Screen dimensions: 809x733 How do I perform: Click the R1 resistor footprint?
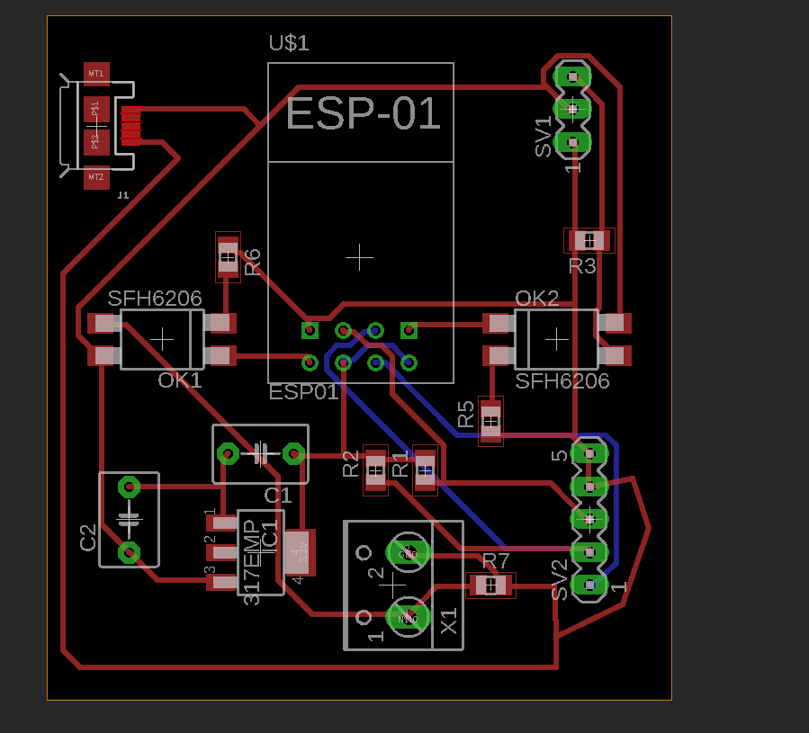[425, 469]
